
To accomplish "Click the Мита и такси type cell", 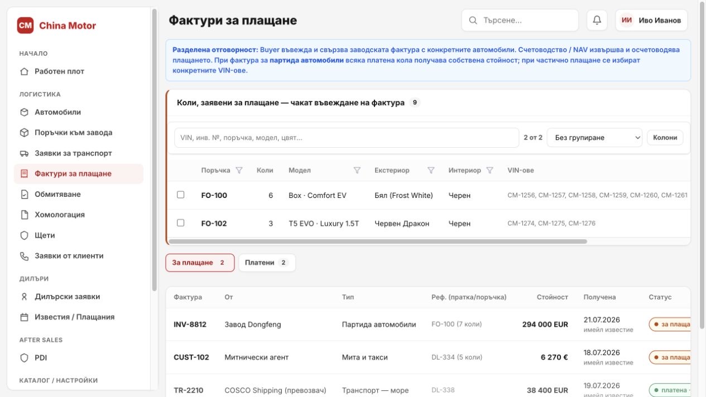I will tap(364, 357).
